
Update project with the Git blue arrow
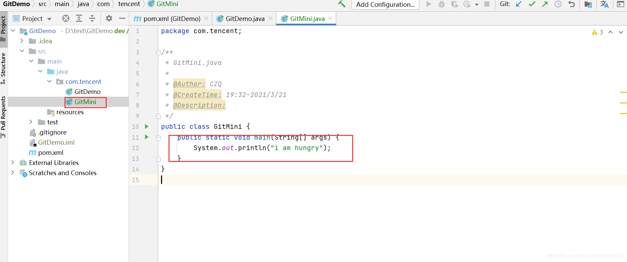coord(519,4)
